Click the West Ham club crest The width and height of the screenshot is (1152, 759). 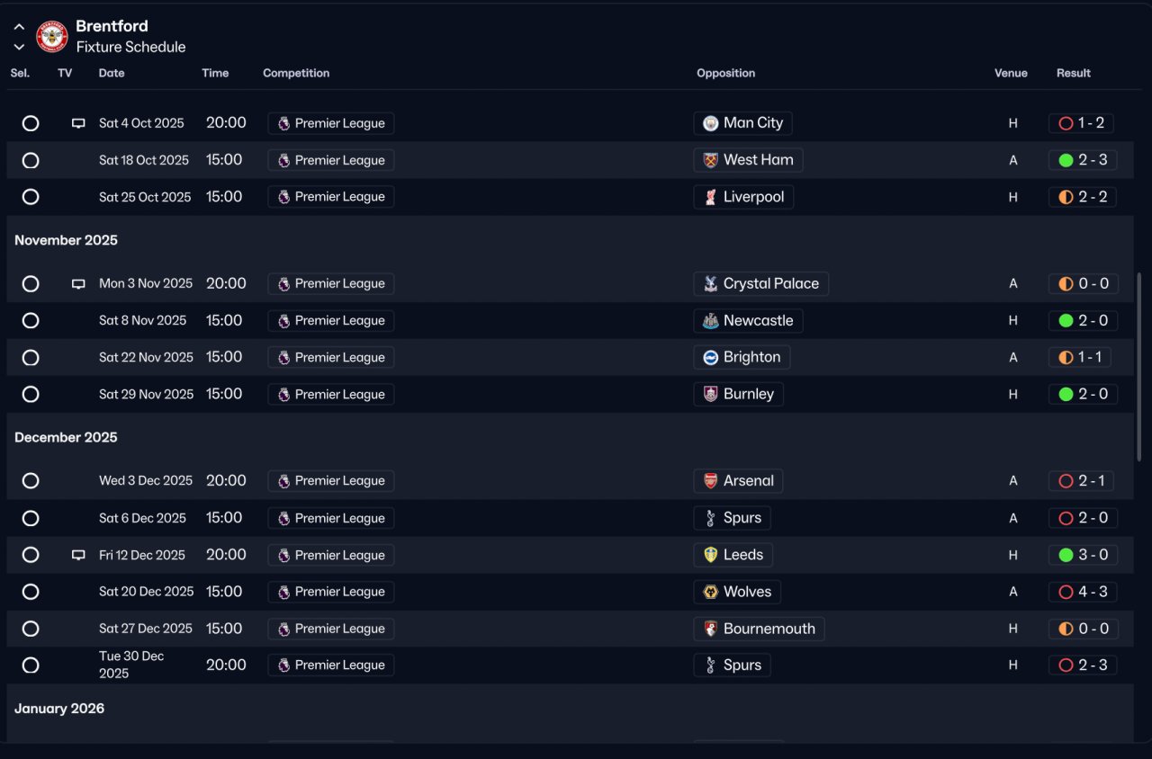[x=711, y=160]
